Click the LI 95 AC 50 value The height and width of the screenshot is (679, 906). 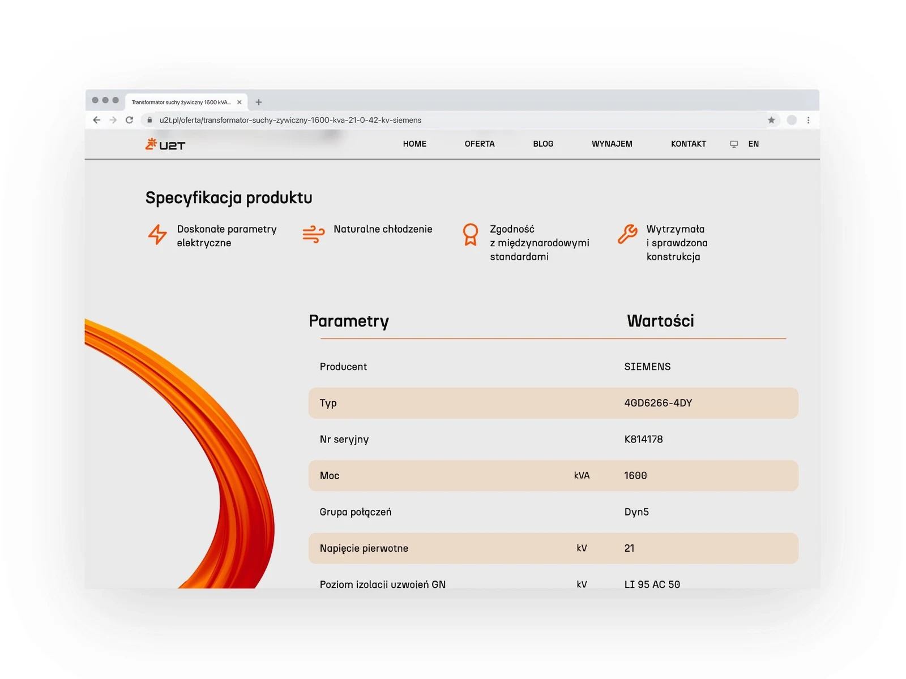652,584
